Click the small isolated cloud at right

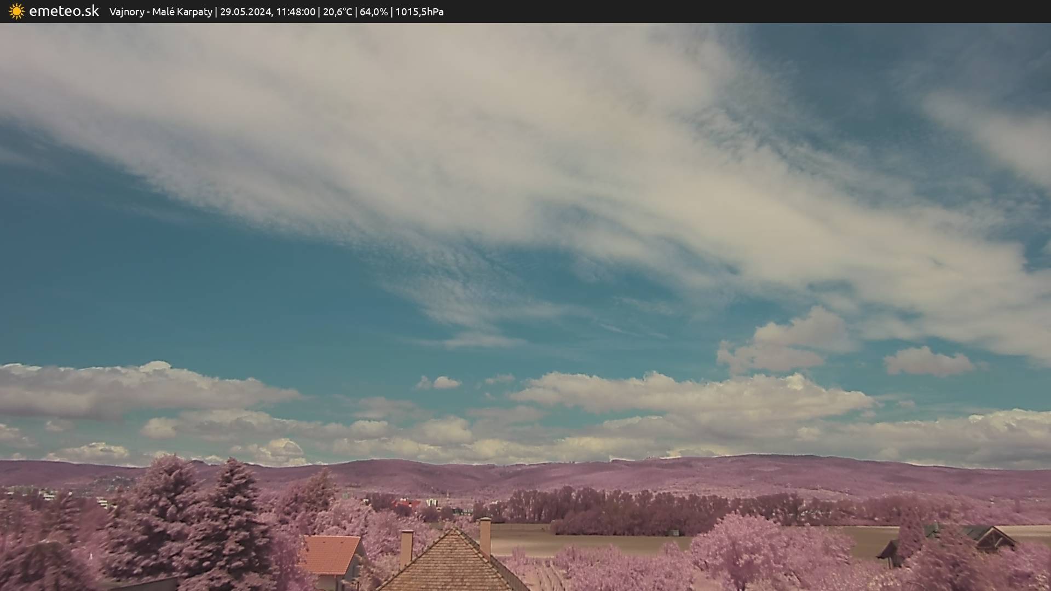click(x=928, y=362)
